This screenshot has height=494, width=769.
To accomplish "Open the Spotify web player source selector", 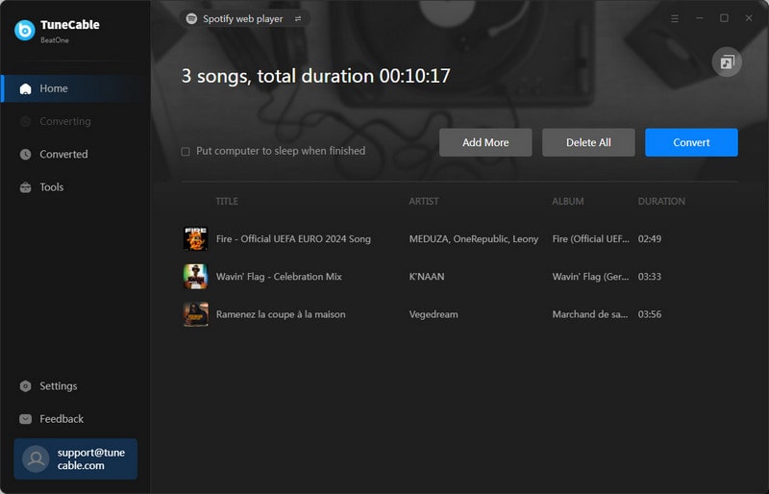I will tap(244, 18).
